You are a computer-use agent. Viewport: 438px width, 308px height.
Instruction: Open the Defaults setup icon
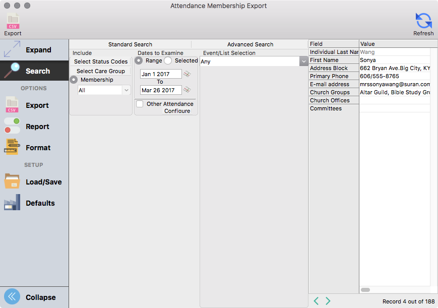[x=12, y=203]
